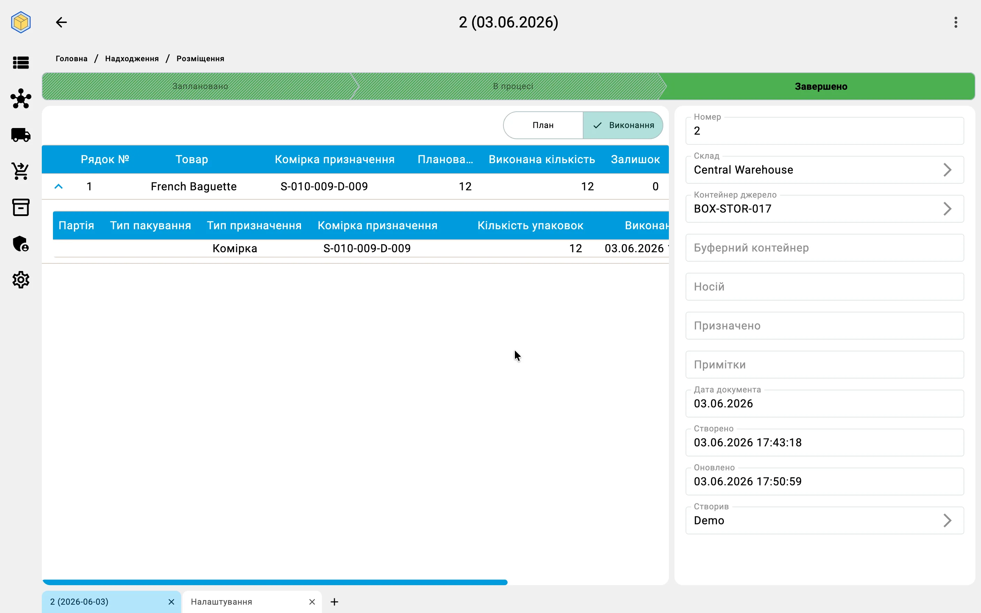
Task: Open the security shield user icon
Action: coord(21,244)
